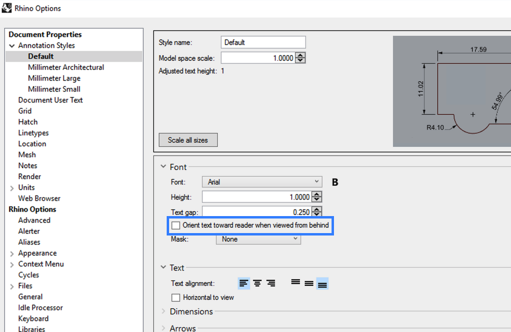Set vertical text alignment to middle
Screen dimensions: 511x332
pos(309,283)
